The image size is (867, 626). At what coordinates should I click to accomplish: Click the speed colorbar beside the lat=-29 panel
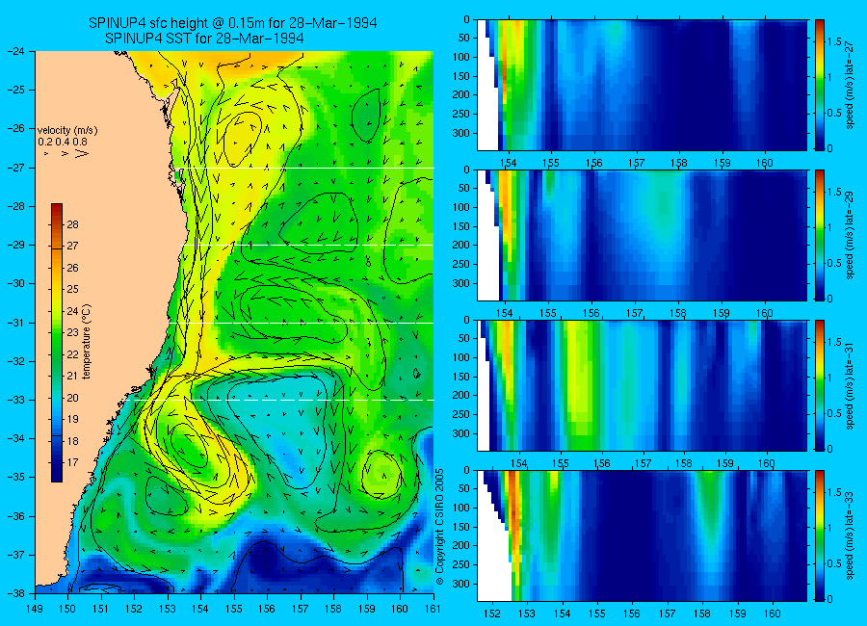point(820,235)
